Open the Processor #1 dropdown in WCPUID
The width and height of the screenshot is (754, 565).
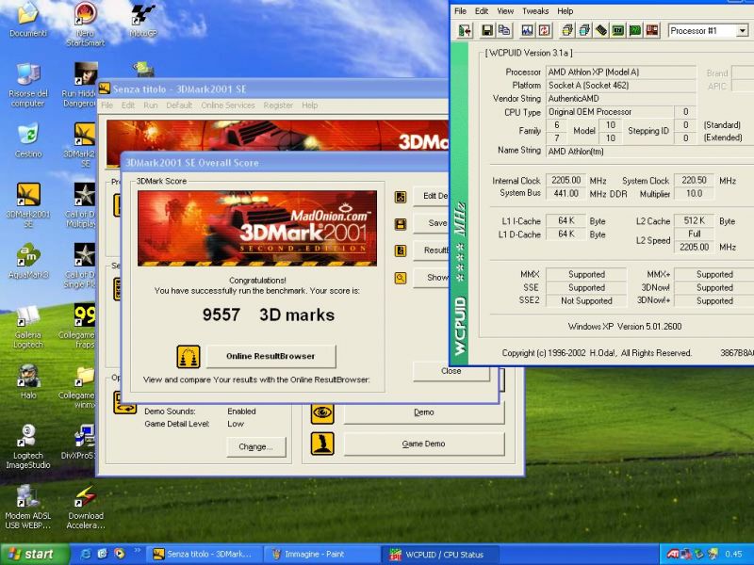coord(743,31)
